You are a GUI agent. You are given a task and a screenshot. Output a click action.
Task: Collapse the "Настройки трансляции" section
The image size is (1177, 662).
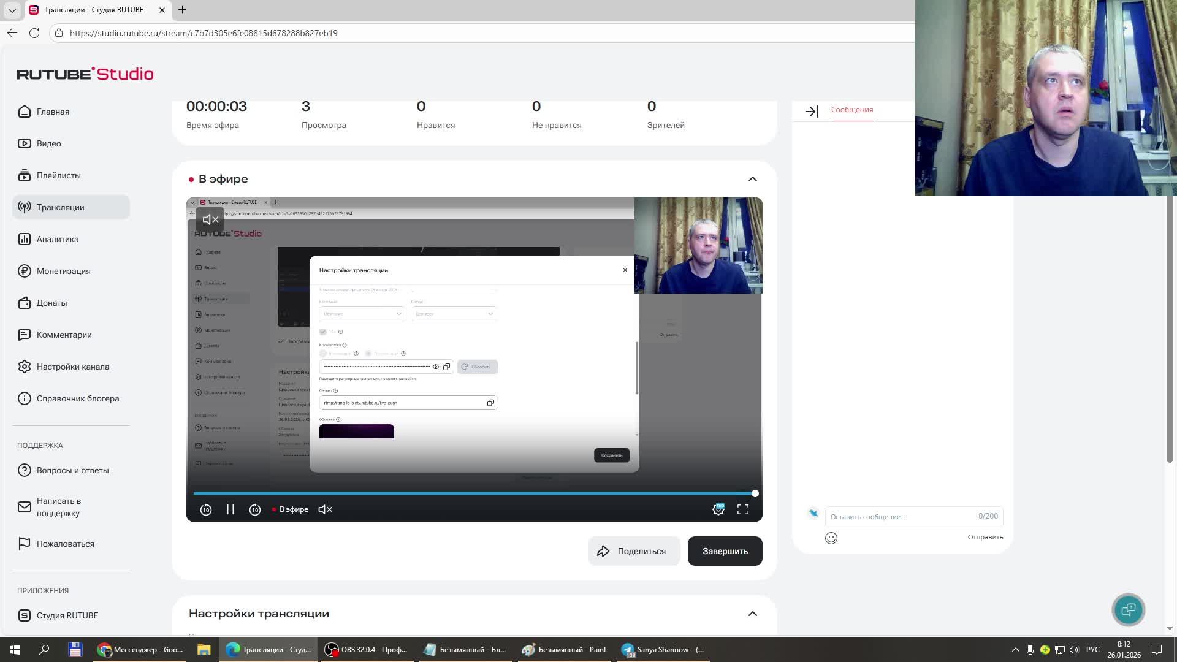(753, 614)
